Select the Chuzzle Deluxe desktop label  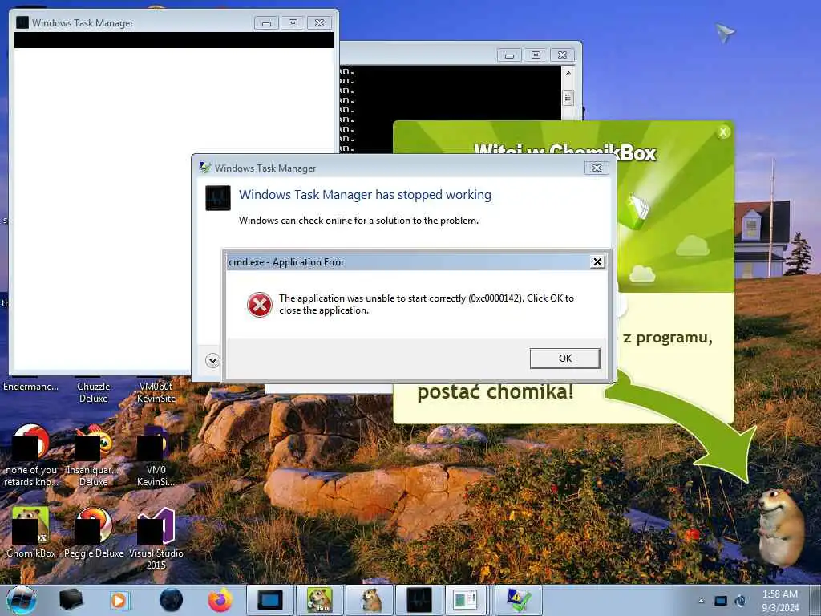click(94, 392)
